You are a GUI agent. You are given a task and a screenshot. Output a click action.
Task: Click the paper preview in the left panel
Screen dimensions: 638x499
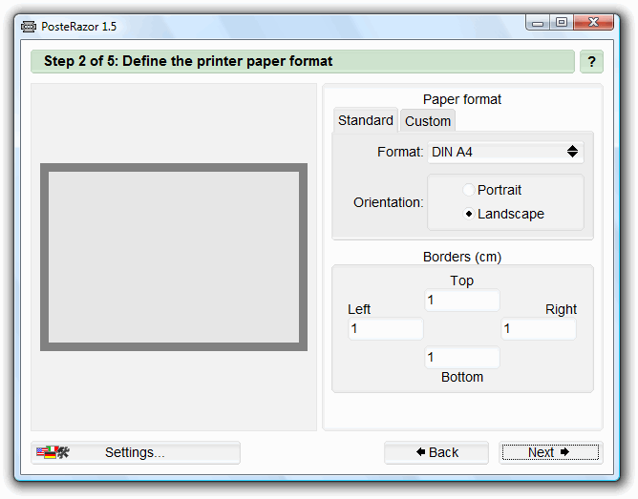[x=174, y=258]
